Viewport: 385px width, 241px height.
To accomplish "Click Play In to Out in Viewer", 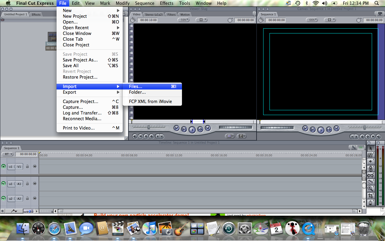I will point(184,130).
